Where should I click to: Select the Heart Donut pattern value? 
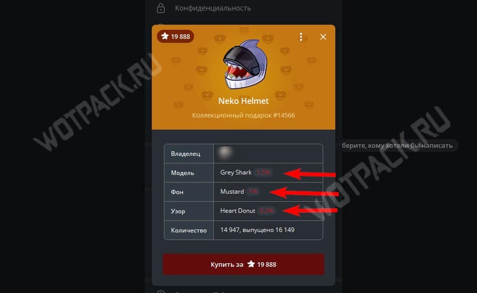(x=237, y=211)
